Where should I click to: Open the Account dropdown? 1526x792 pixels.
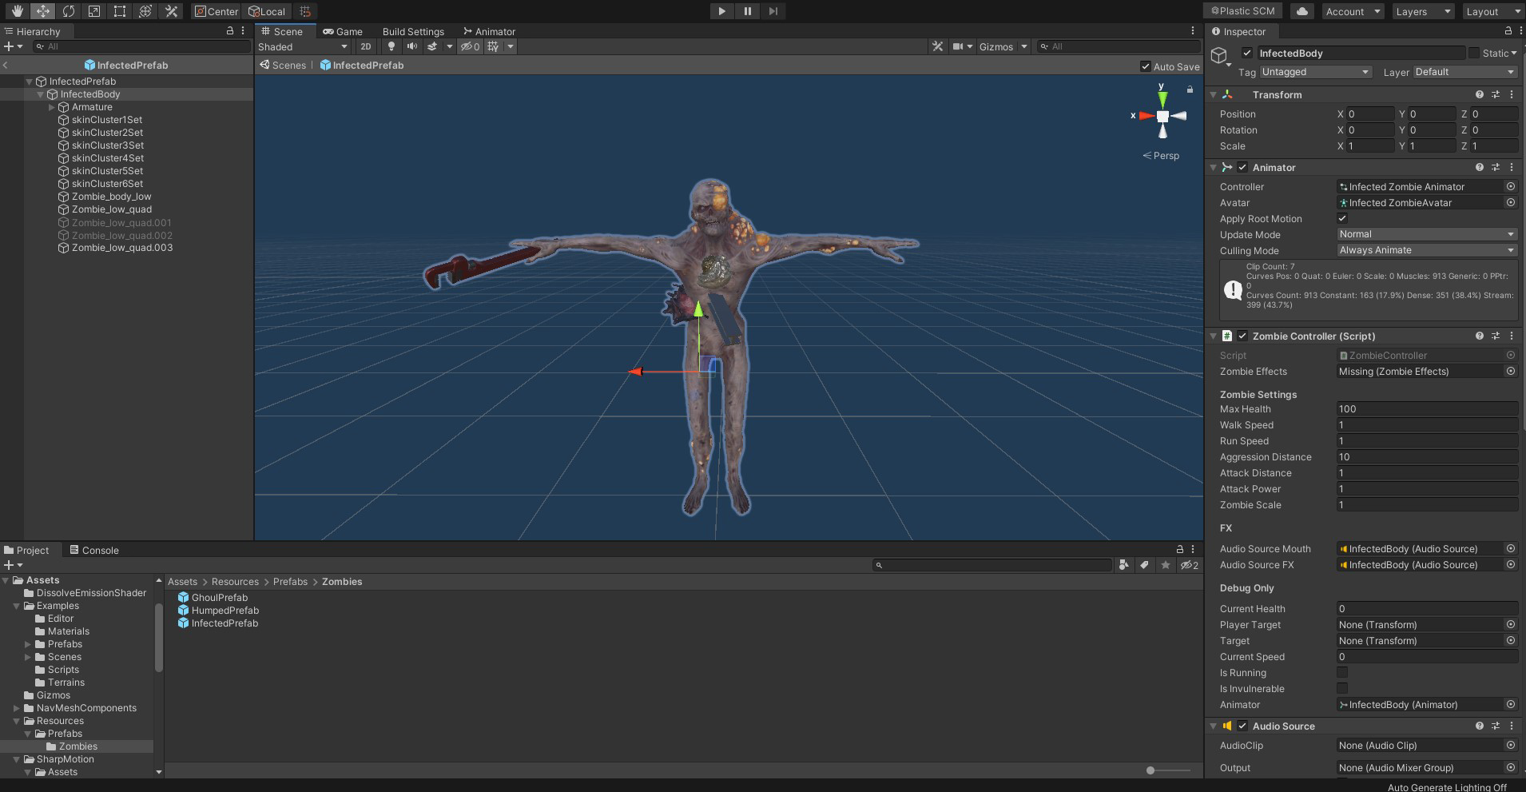click(1352, 11)
